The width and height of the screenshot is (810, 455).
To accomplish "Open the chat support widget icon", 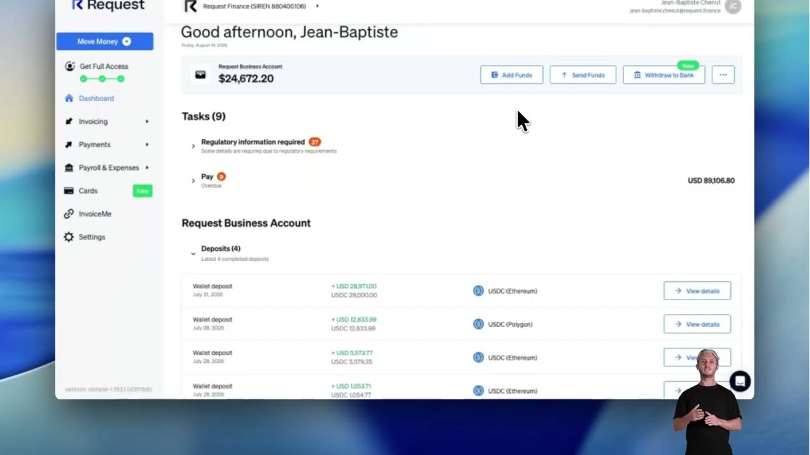I will [x=740, y=381].
